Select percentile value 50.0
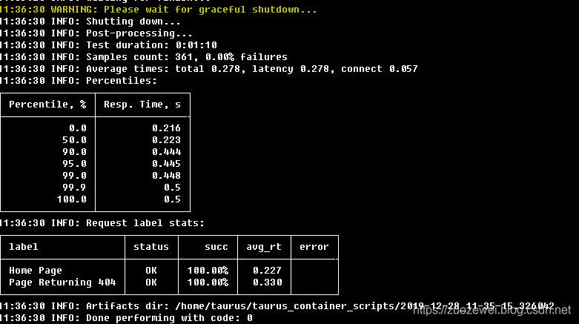This screenshot has height=324, width=579. pos(75,140)
